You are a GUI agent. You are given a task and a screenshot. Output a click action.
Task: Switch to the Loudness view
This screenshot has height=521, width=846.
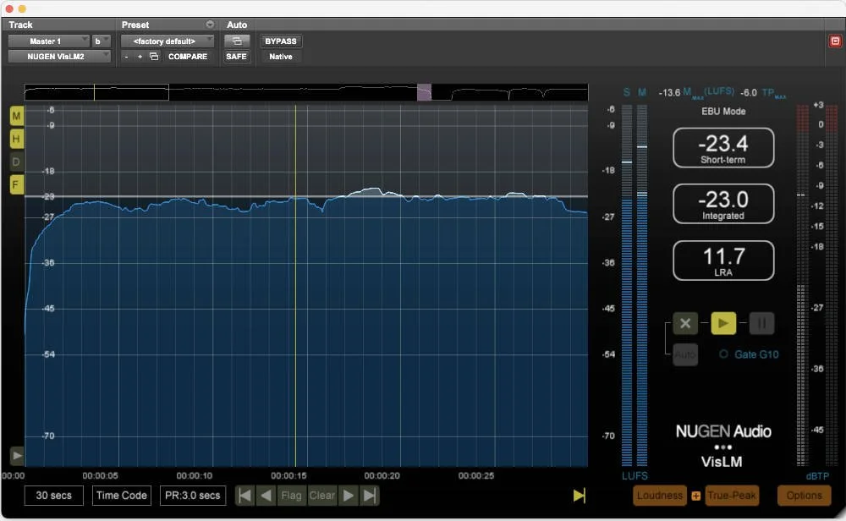pos(660,495)
